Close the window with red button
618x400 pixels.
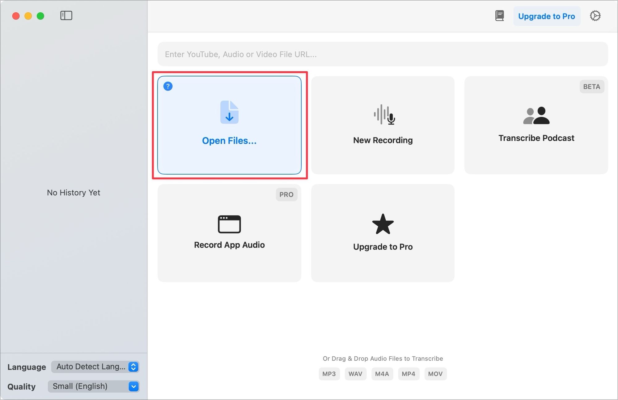coord(16,16)
